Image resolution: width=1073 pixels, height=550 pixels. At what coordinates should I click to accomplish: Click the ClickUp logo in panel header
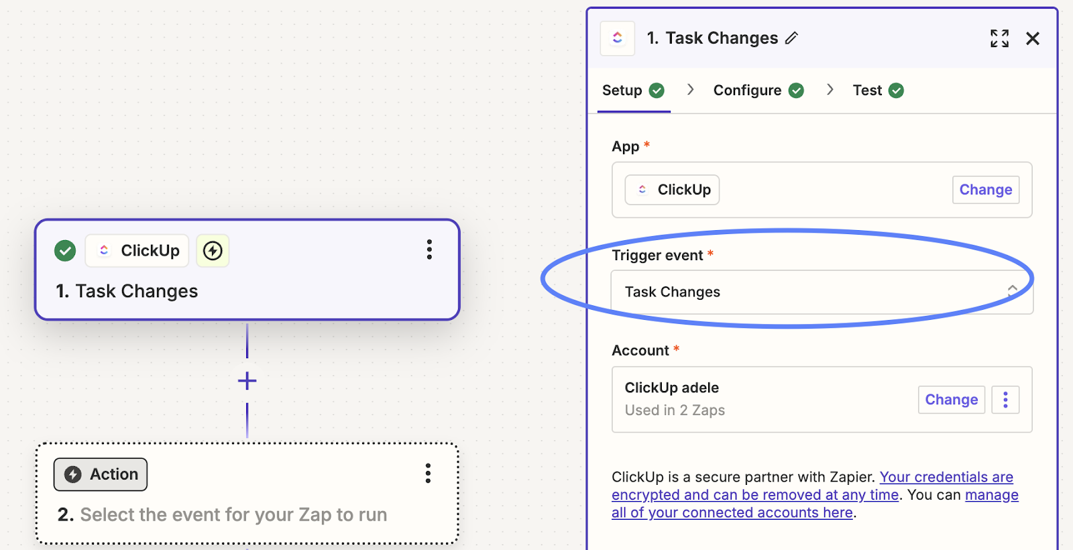tap(618, 38)
